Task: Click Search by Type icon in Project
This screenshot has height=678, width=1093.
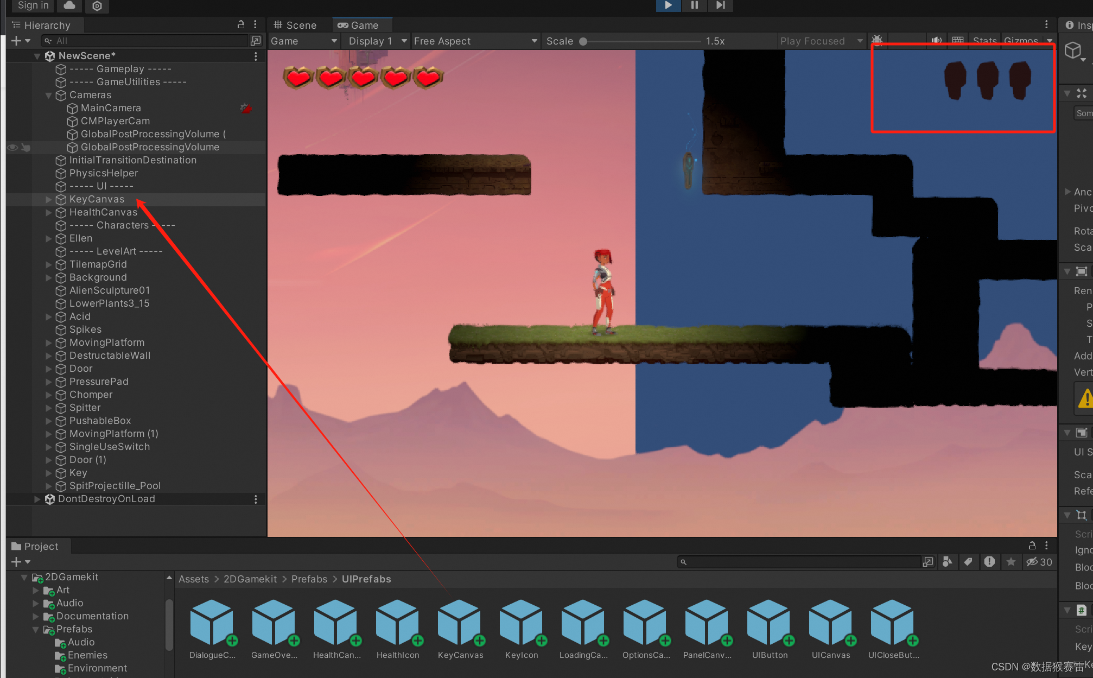Action: coord(947,562)
